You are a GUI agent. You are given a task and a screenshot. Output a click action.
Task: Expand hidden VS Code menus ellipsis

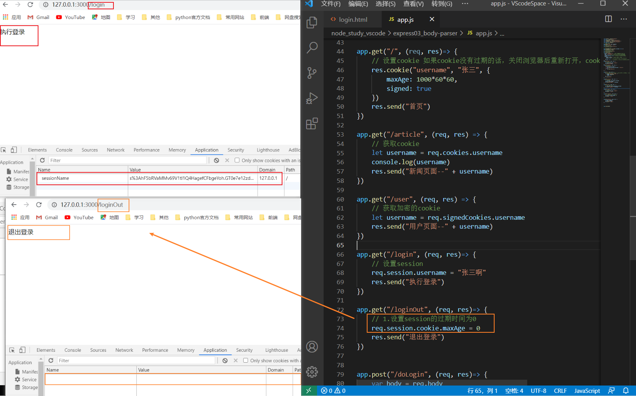tap(465, 4)
